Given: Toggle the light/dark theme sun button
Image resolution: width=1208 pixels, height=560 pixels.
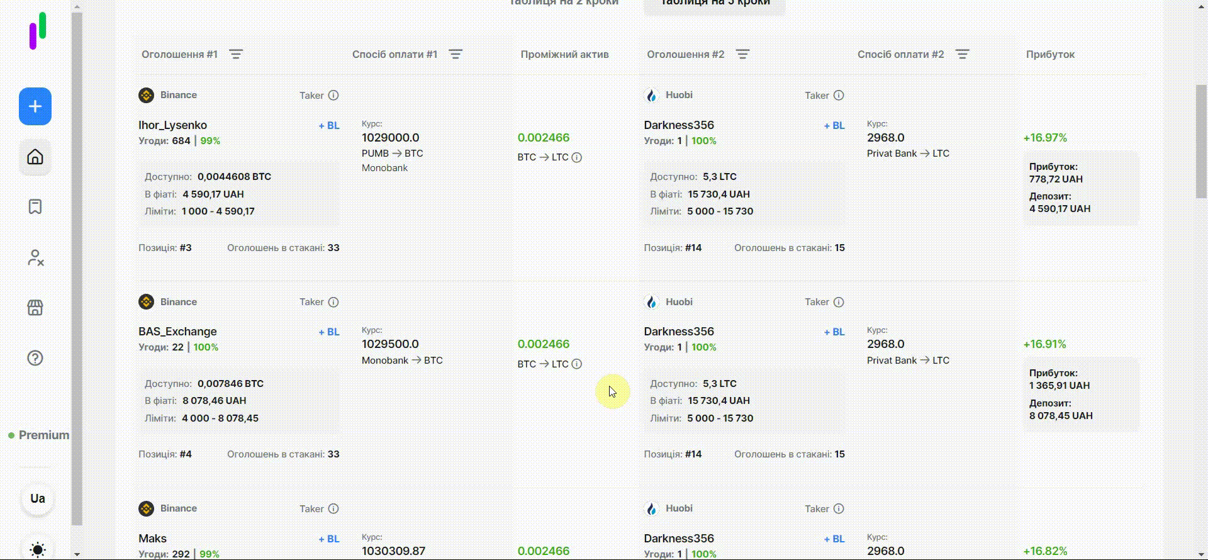Looking at the screenshot, I should (x=38, y=549).
